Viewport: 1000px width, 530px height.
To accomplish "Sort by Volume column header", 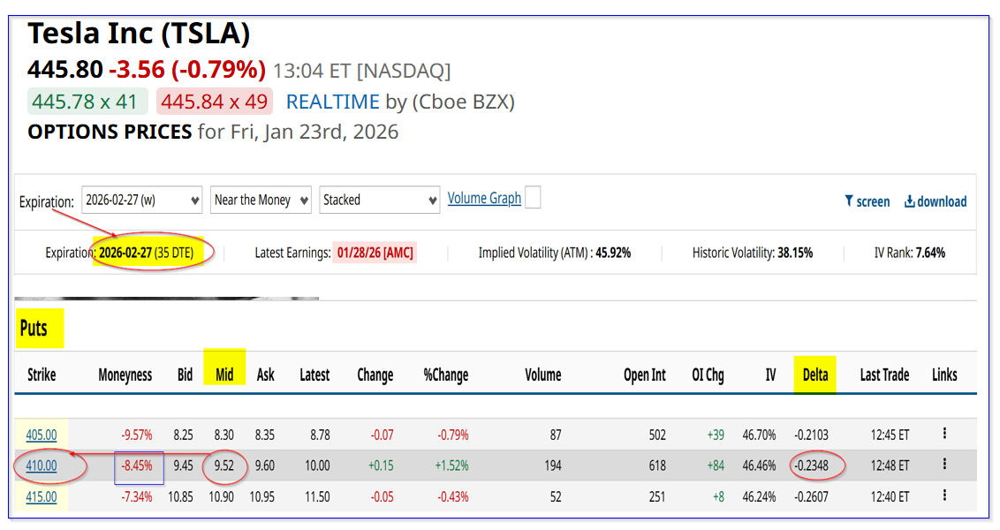I will (542, 375).
